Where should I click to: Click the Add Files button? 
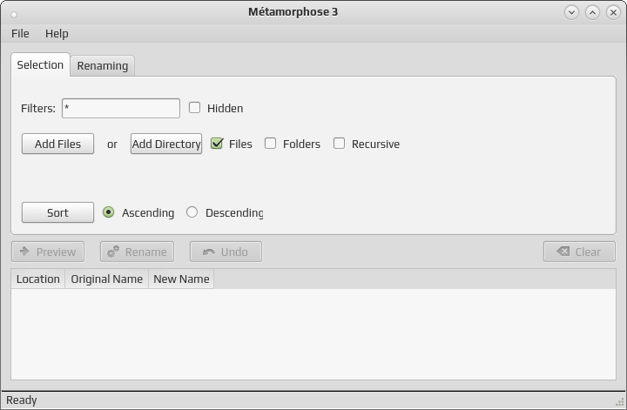coord(57,144)
